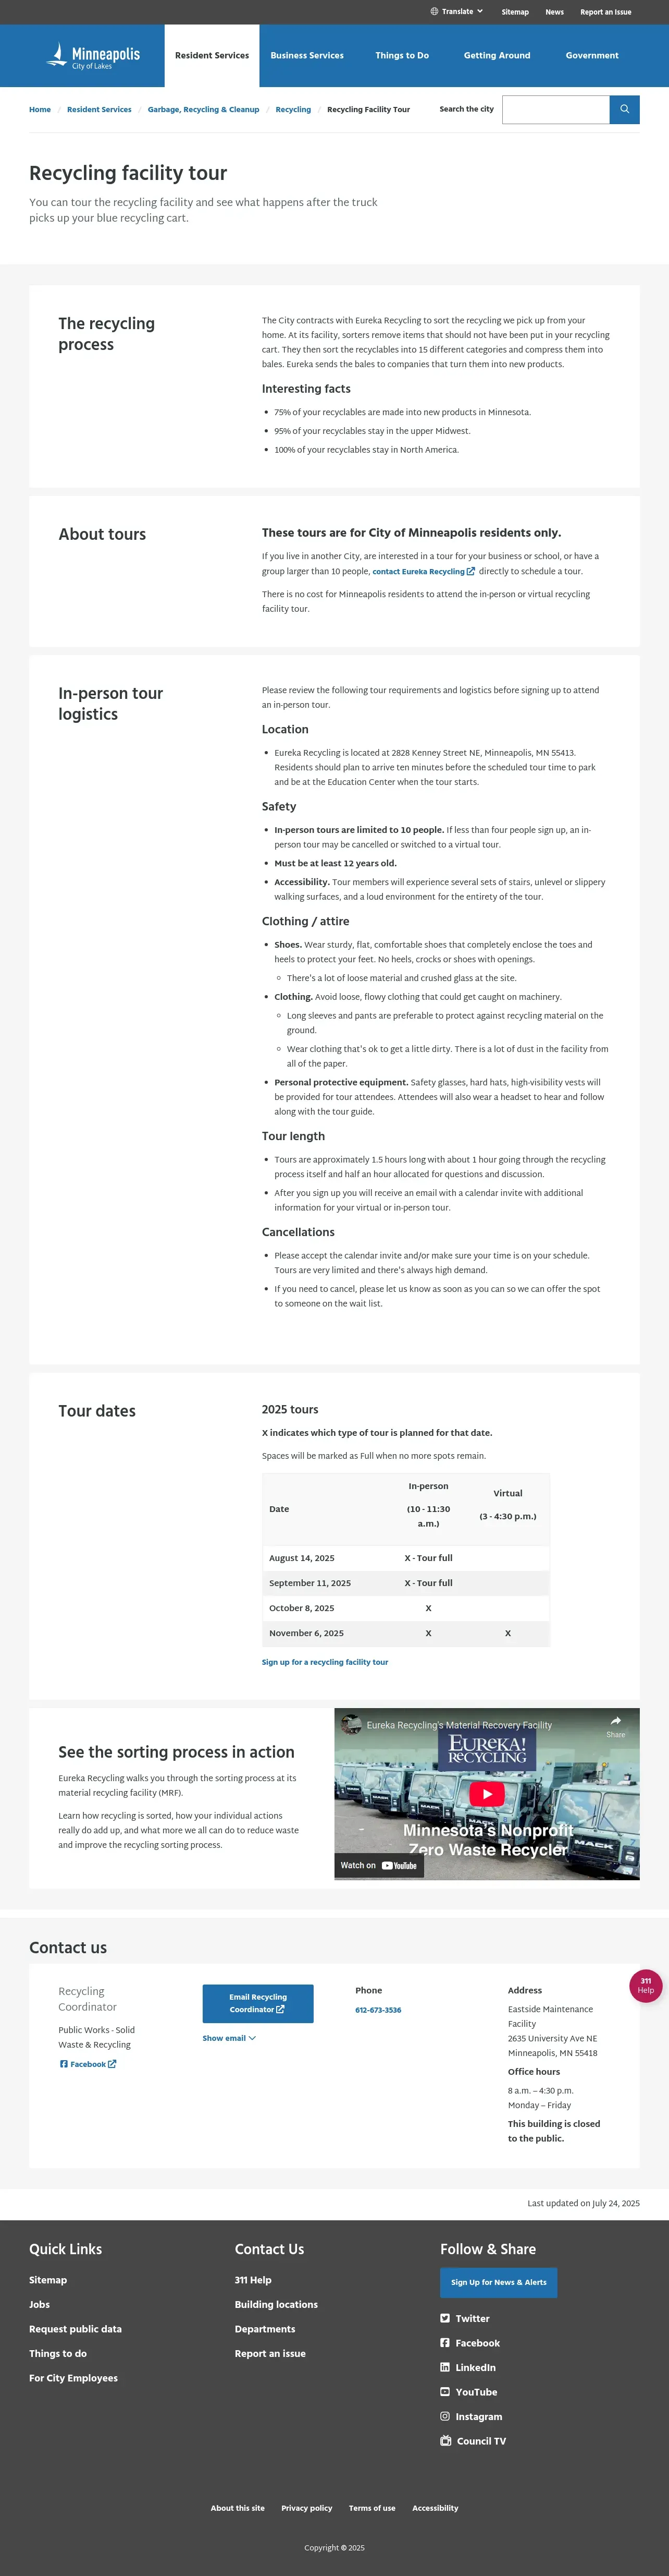The width and height of the screenshot is (669, 2576).
Task: Click the Garbage, Recycling & Cleanup breadcrumb
Action: tap(203, 110)
